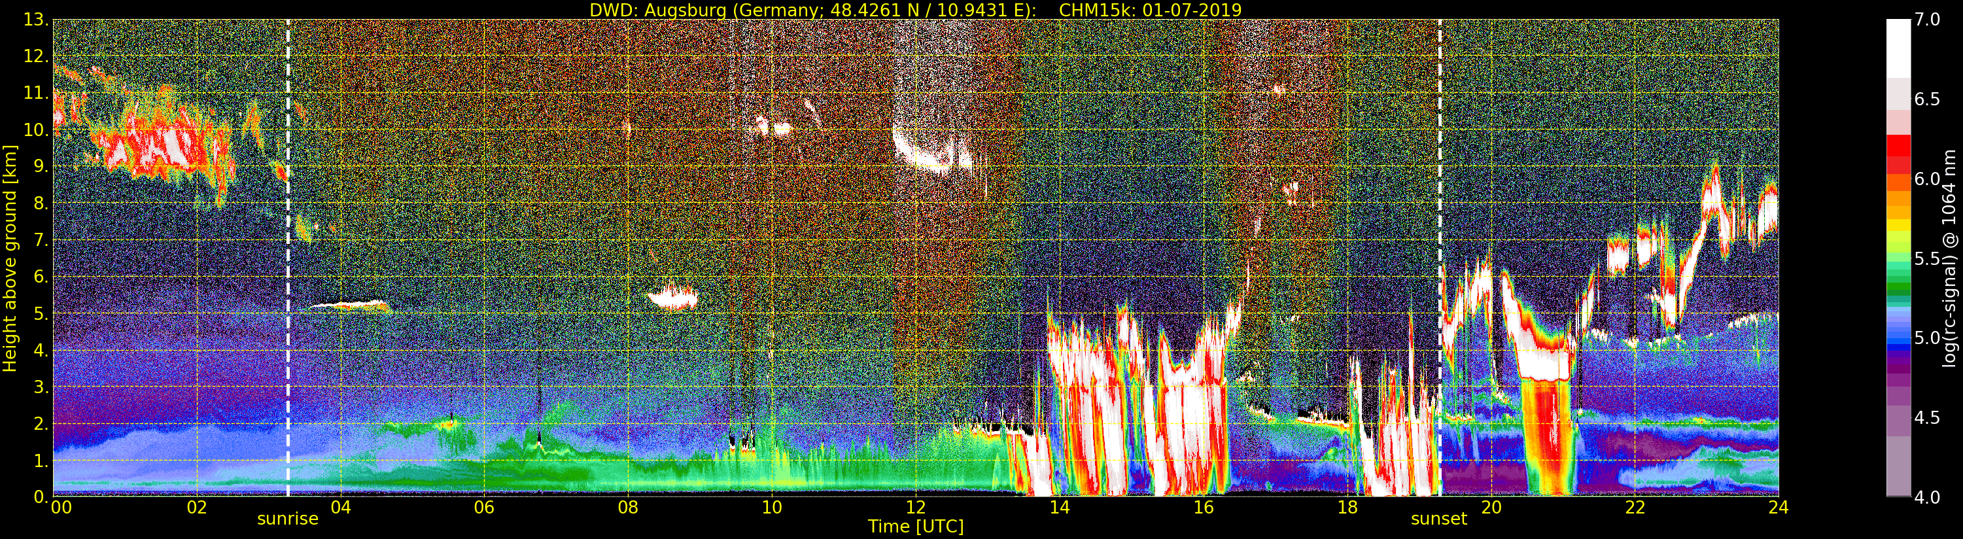
Task: Click the x-axis tick label '18'
Action: (1347, 507)
